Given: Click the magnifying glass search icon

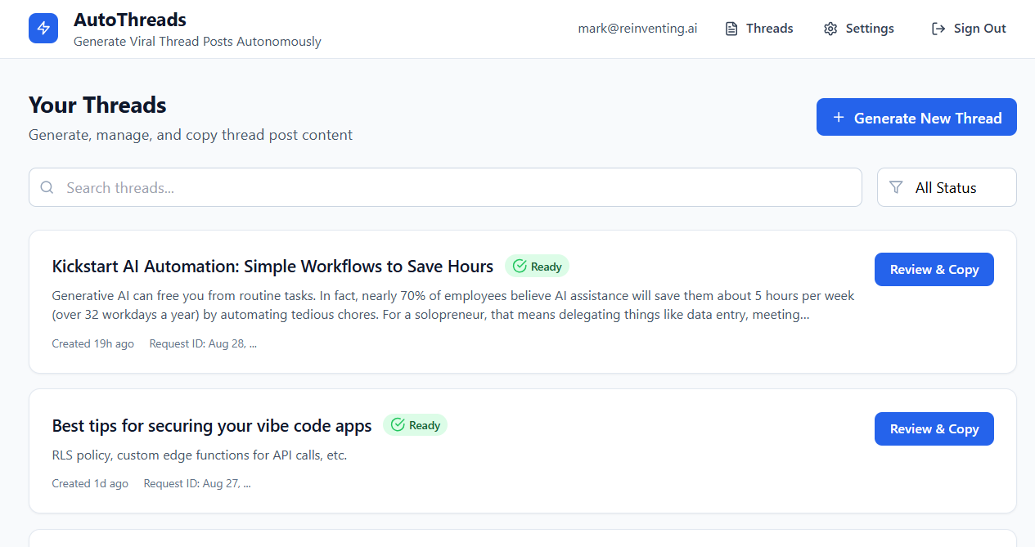Looking at the screenshot, I should 47,187.
